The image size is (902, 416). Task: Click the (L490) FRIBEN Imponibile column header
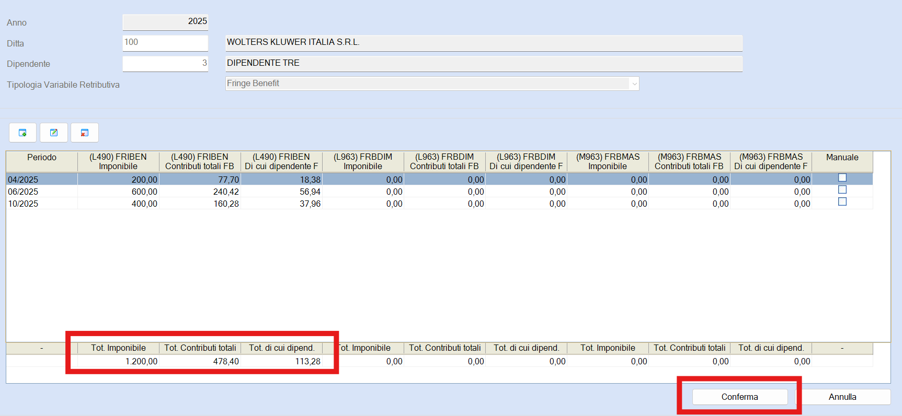118,162
